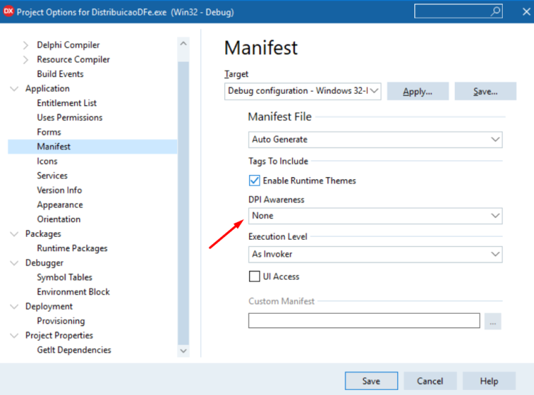
Task: Click the tree scrollbar down arrow
Action: click(x=183, y=351)
